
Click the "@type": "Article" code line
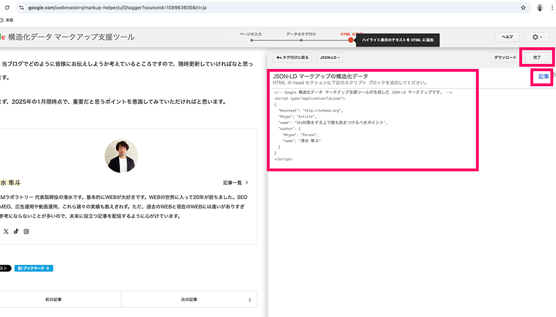[x=297, y=117]
